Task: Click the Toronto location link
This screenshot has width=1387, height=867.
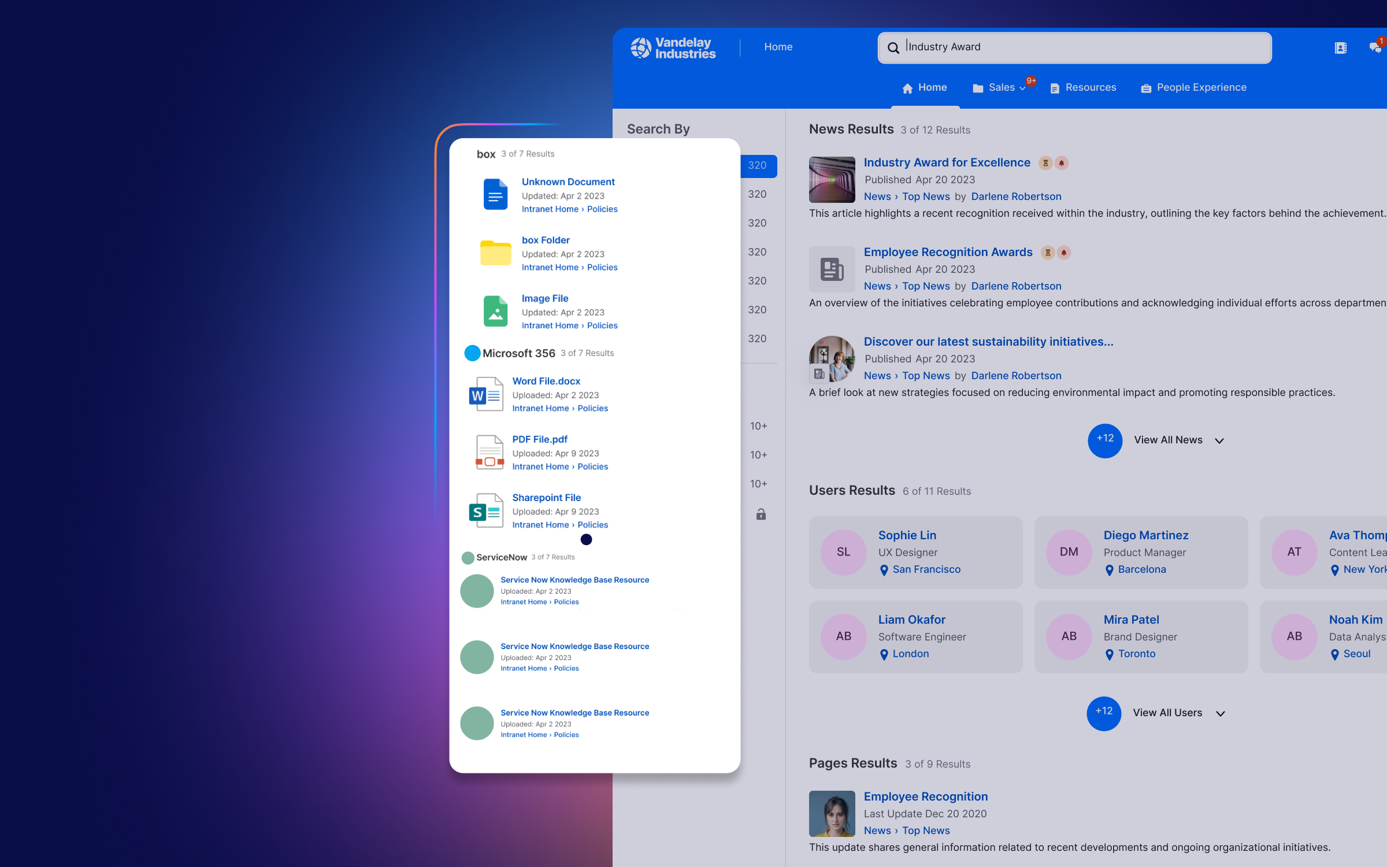Action: click(1137, 654)
